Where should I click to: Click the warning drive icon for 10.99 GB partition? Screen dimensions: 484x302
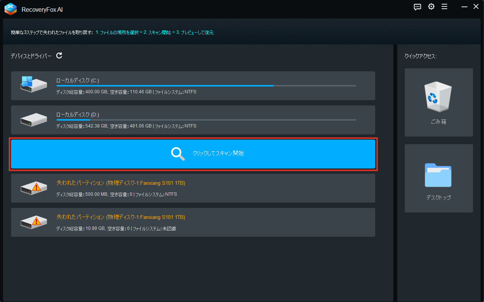pos(34,222)
